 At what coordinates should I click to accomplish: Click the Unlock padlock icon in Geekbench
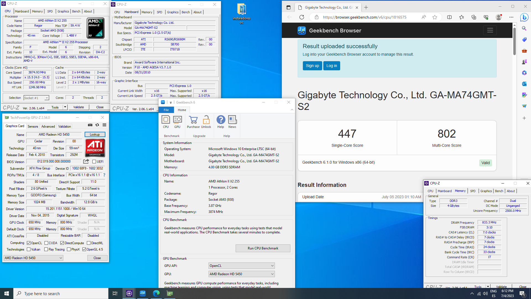206,122
